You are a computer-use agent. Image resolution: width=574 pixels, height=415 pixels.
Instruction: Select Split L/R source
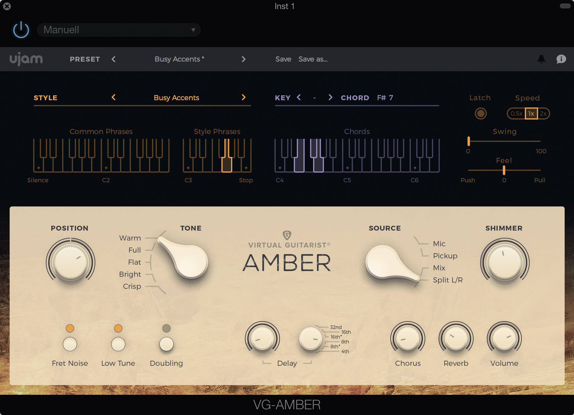tap(448, 280)
